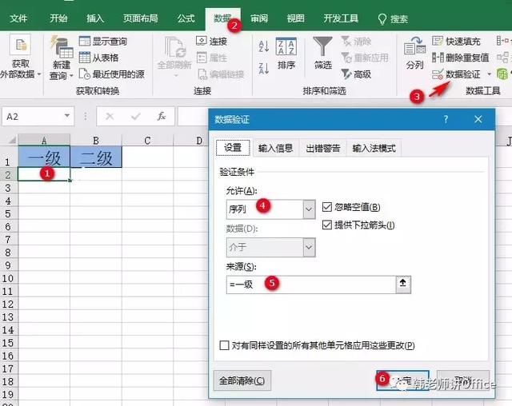The image size is (512, 406).
Task: Open the 文件 menu tab
Action: click(x=18, y=18)
